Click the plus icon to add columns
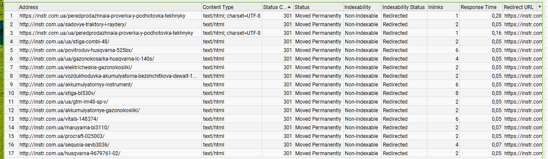The height and width of the screenshot is (159, 548). (539, 7)
